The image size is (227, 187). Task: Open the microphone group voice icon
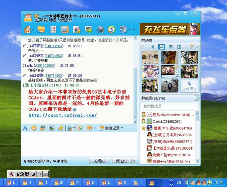click(x=100, y=29)
